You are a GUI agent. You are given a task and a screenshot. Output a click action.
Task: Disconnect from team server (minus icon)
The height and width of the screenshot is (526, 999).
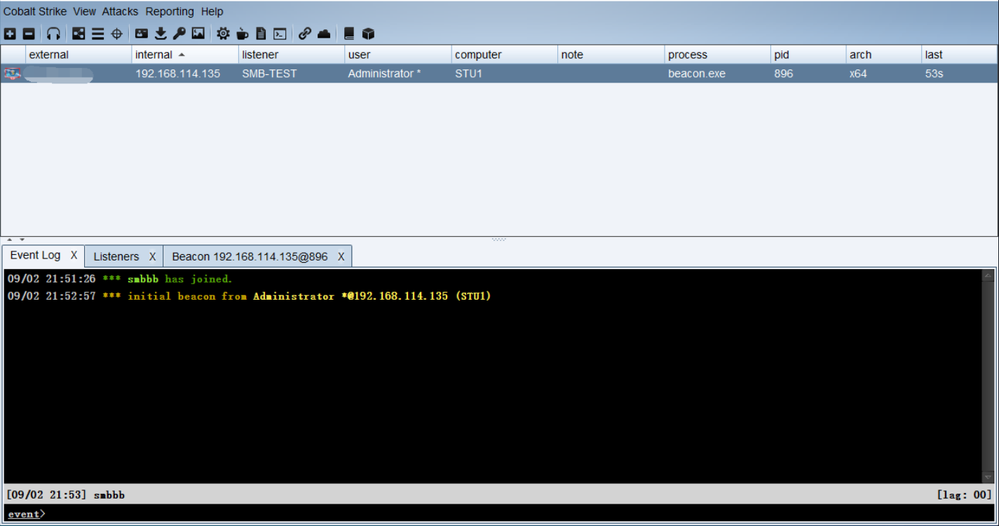click(x=28, y=34)
